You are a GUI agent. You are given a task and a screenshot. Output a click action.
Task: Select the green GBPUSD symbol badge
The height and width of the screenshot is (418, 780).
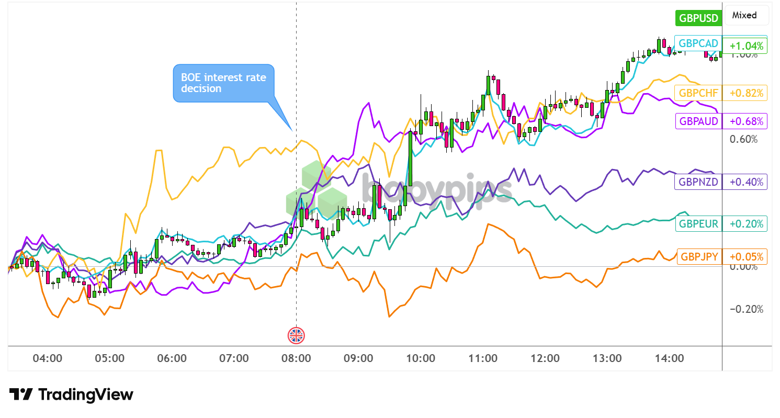click(x=698, y=17)
